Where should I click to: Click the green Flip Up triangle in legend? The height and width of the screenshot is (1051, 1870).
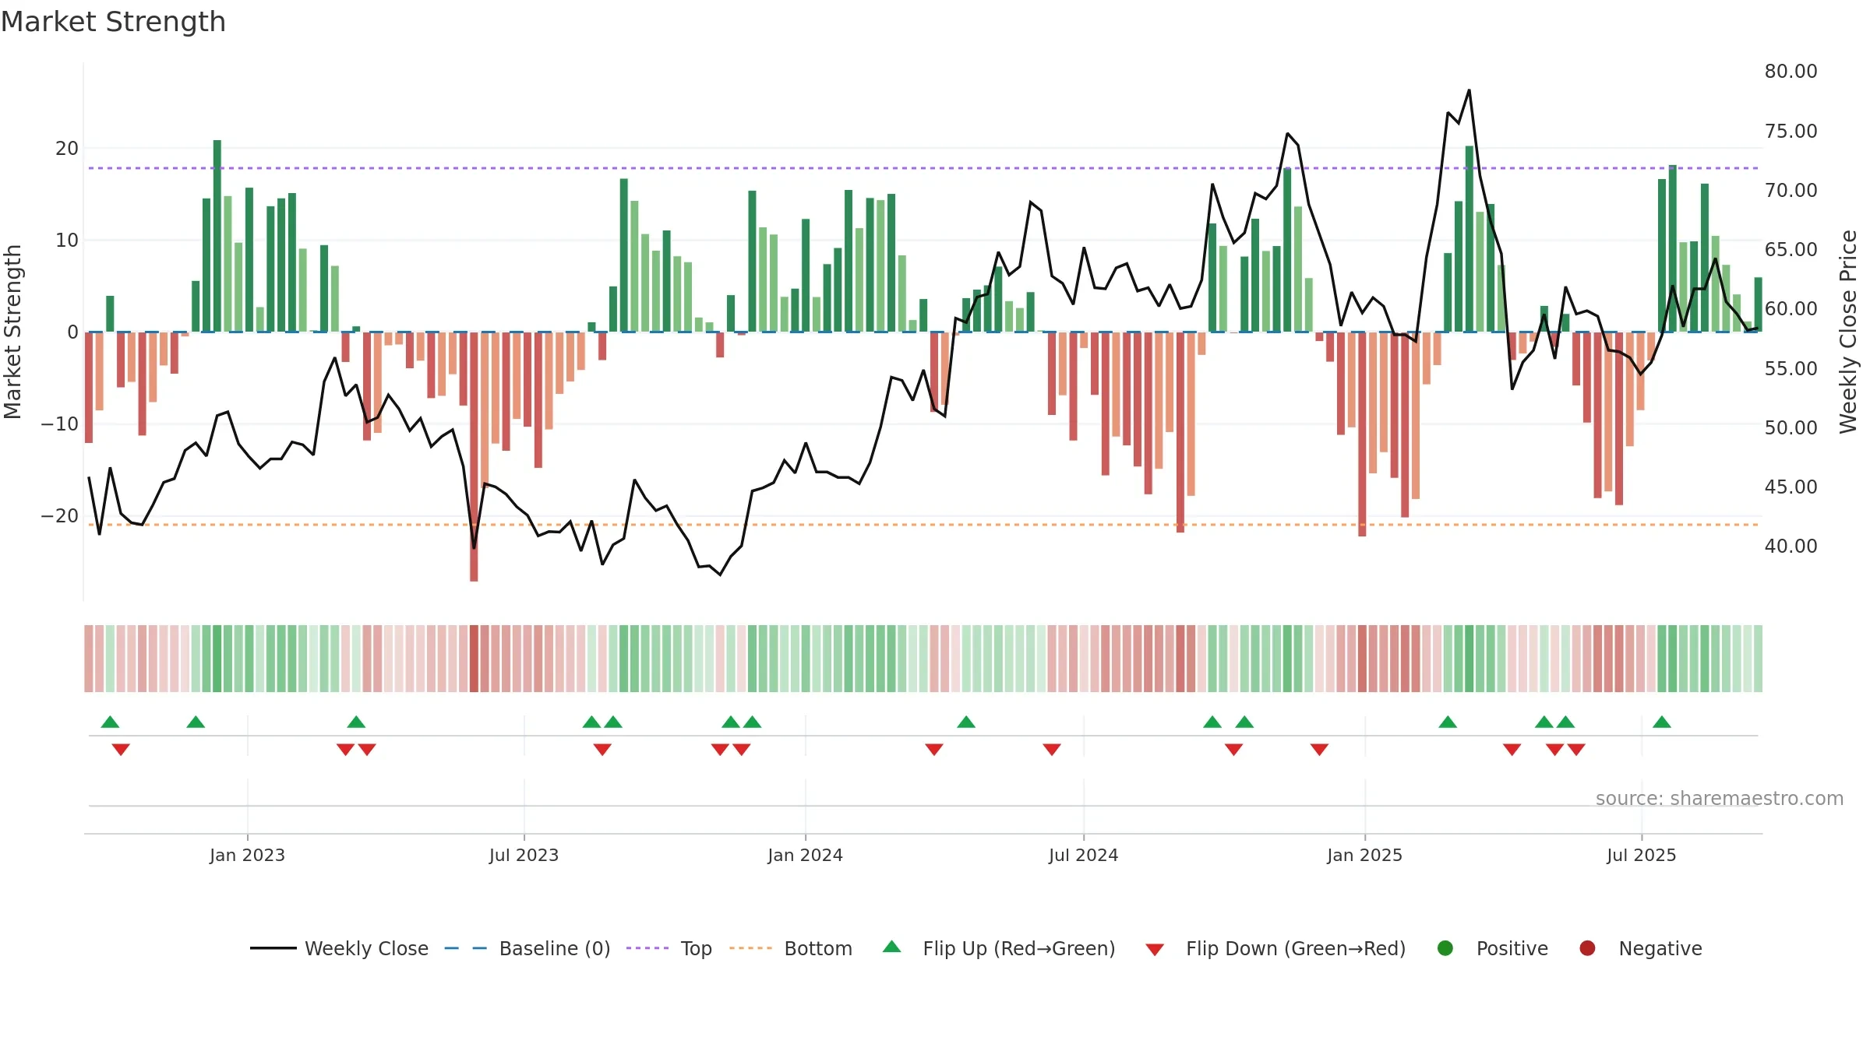click(x=892, y=947)
